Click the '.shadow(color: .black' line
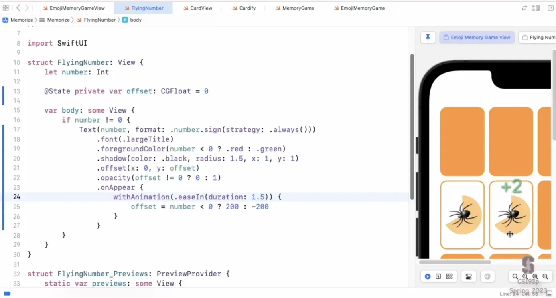The width and height of the screenshot is (556, 298). pyautogui.click(x=197, y=158)
